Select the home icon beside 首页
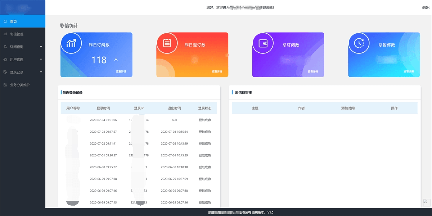 coord(5,21)
